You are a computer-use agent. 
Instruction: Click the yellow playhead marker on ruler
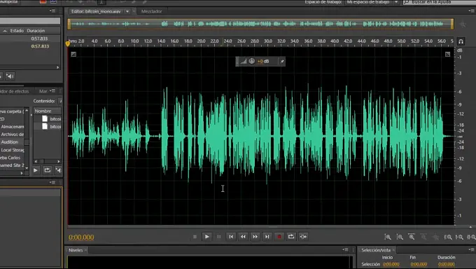pos(68,43)
